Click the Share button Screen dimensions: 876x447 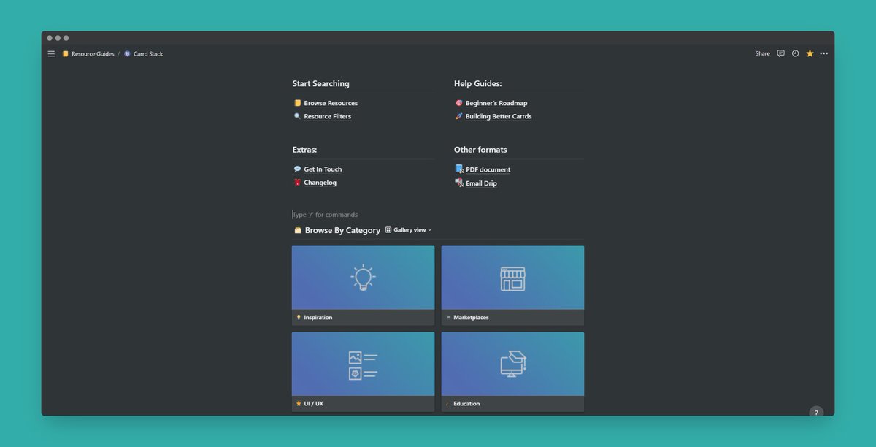point(762,53)
